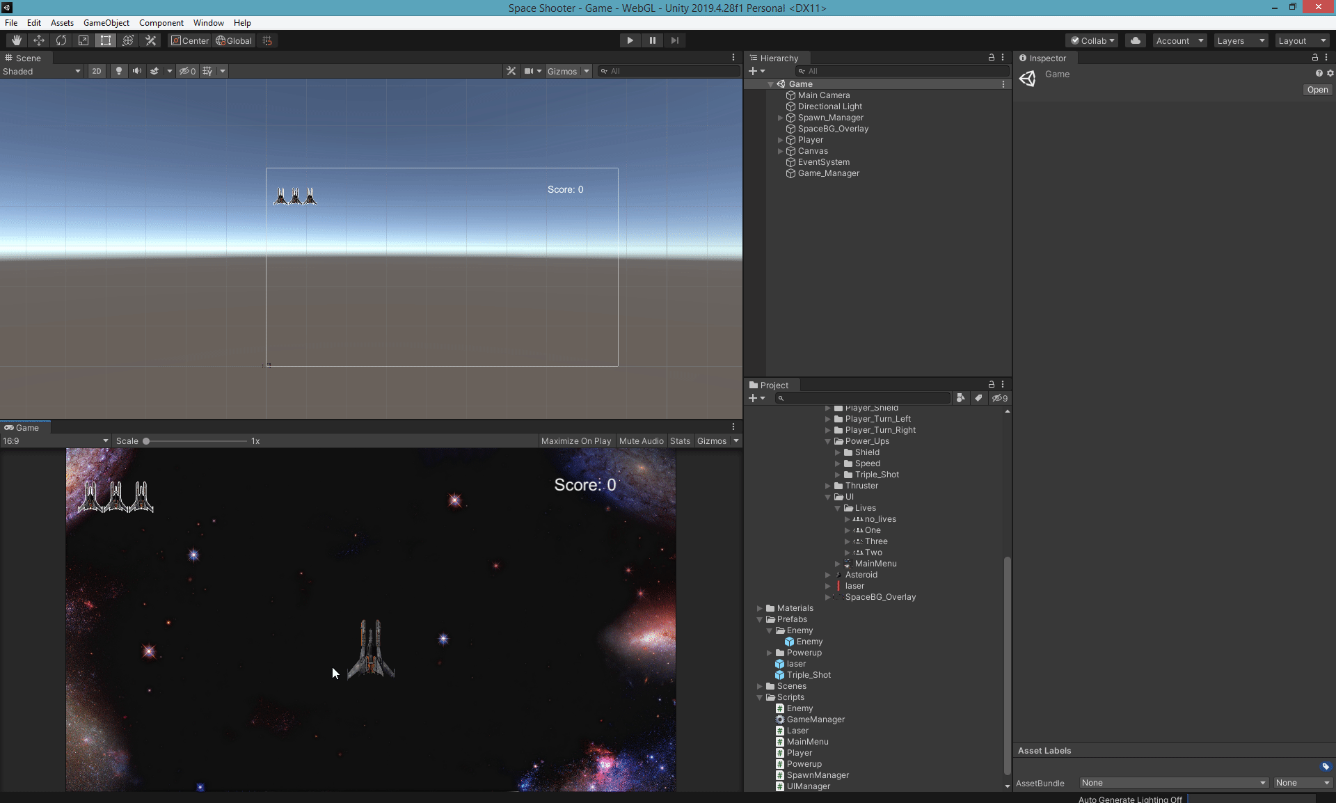Viewport: 1336px width, 803px height.
Task: Click the Game view Scale slider
Action: [x=195, y=441]
